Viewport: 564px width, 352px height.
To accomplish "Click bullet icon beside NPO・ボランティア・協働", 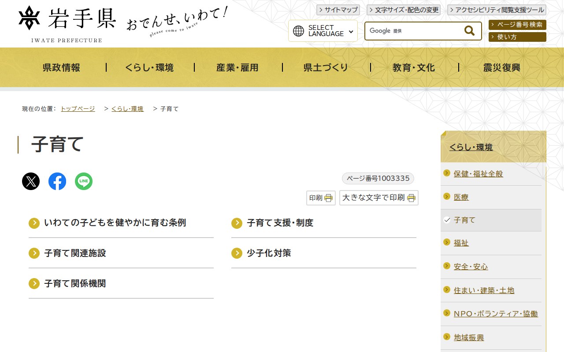I will click(447, 313).
